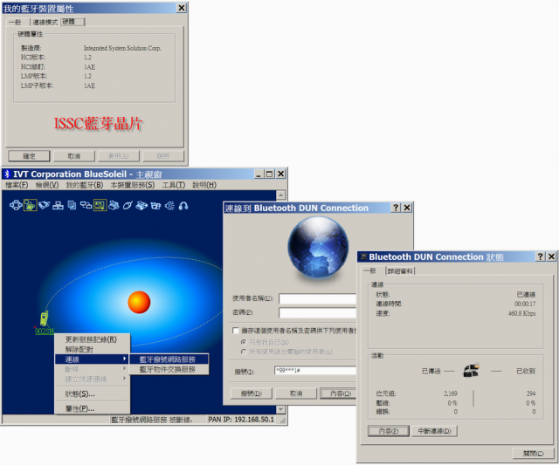Click the PAN IP: 192.168.50.1 status text

click(241, 420)
